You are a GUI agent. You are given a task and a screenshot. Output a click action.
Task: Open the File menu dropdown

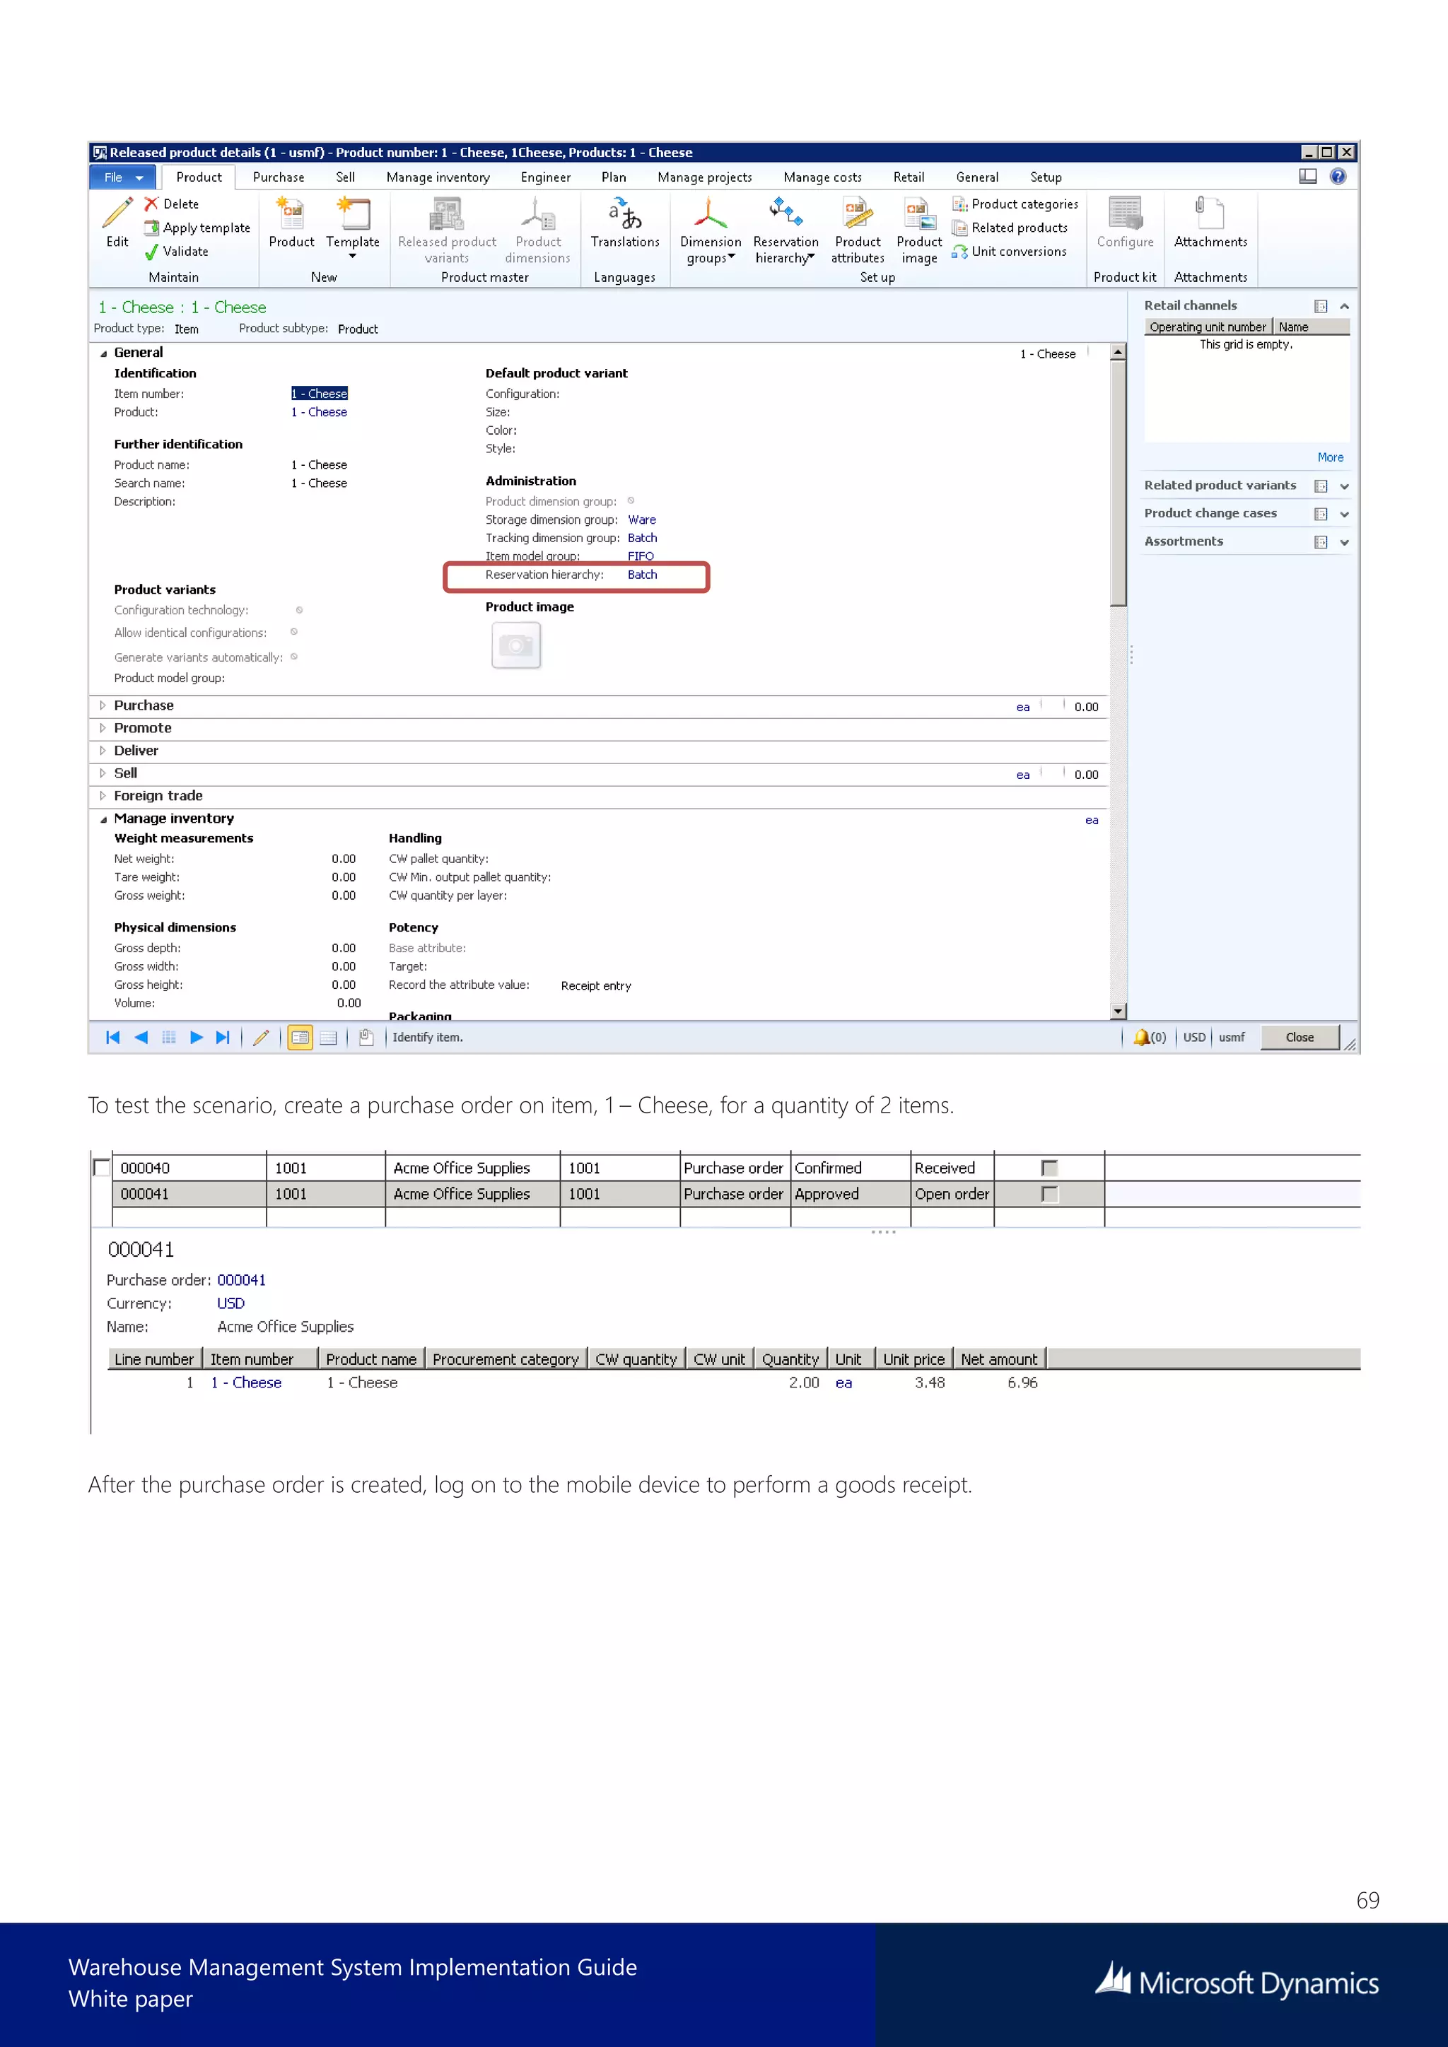coord(123,177)
